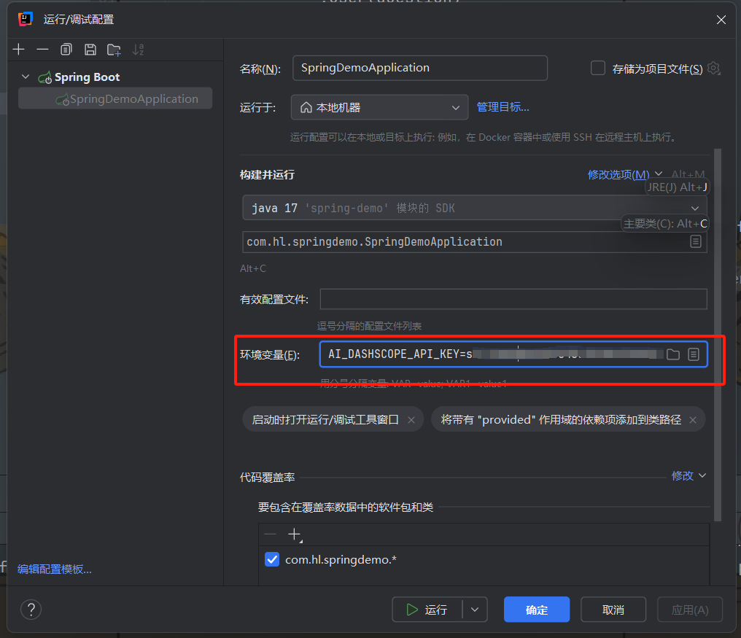
Task: Click the vertical scrollbar of settings panel
Action: point(718,335)
